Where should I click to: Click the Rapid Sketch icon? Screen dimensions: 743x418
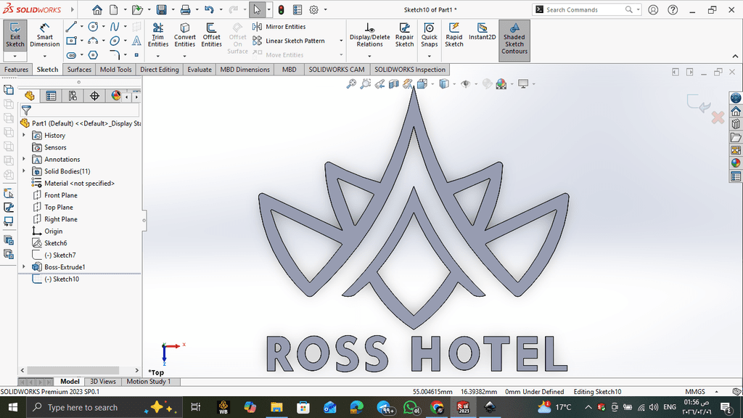(x=454, y=35)
